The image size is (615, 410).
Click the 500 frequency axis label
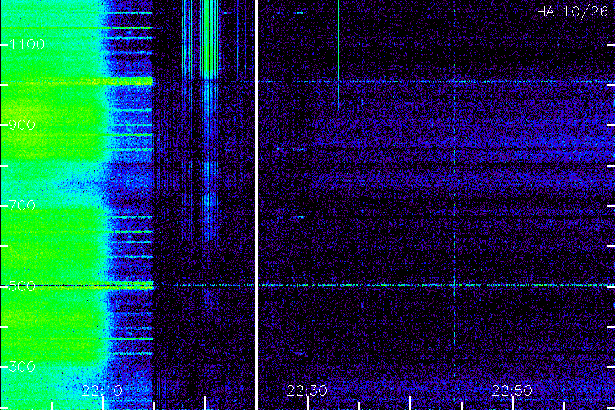[x=22, y=286]
